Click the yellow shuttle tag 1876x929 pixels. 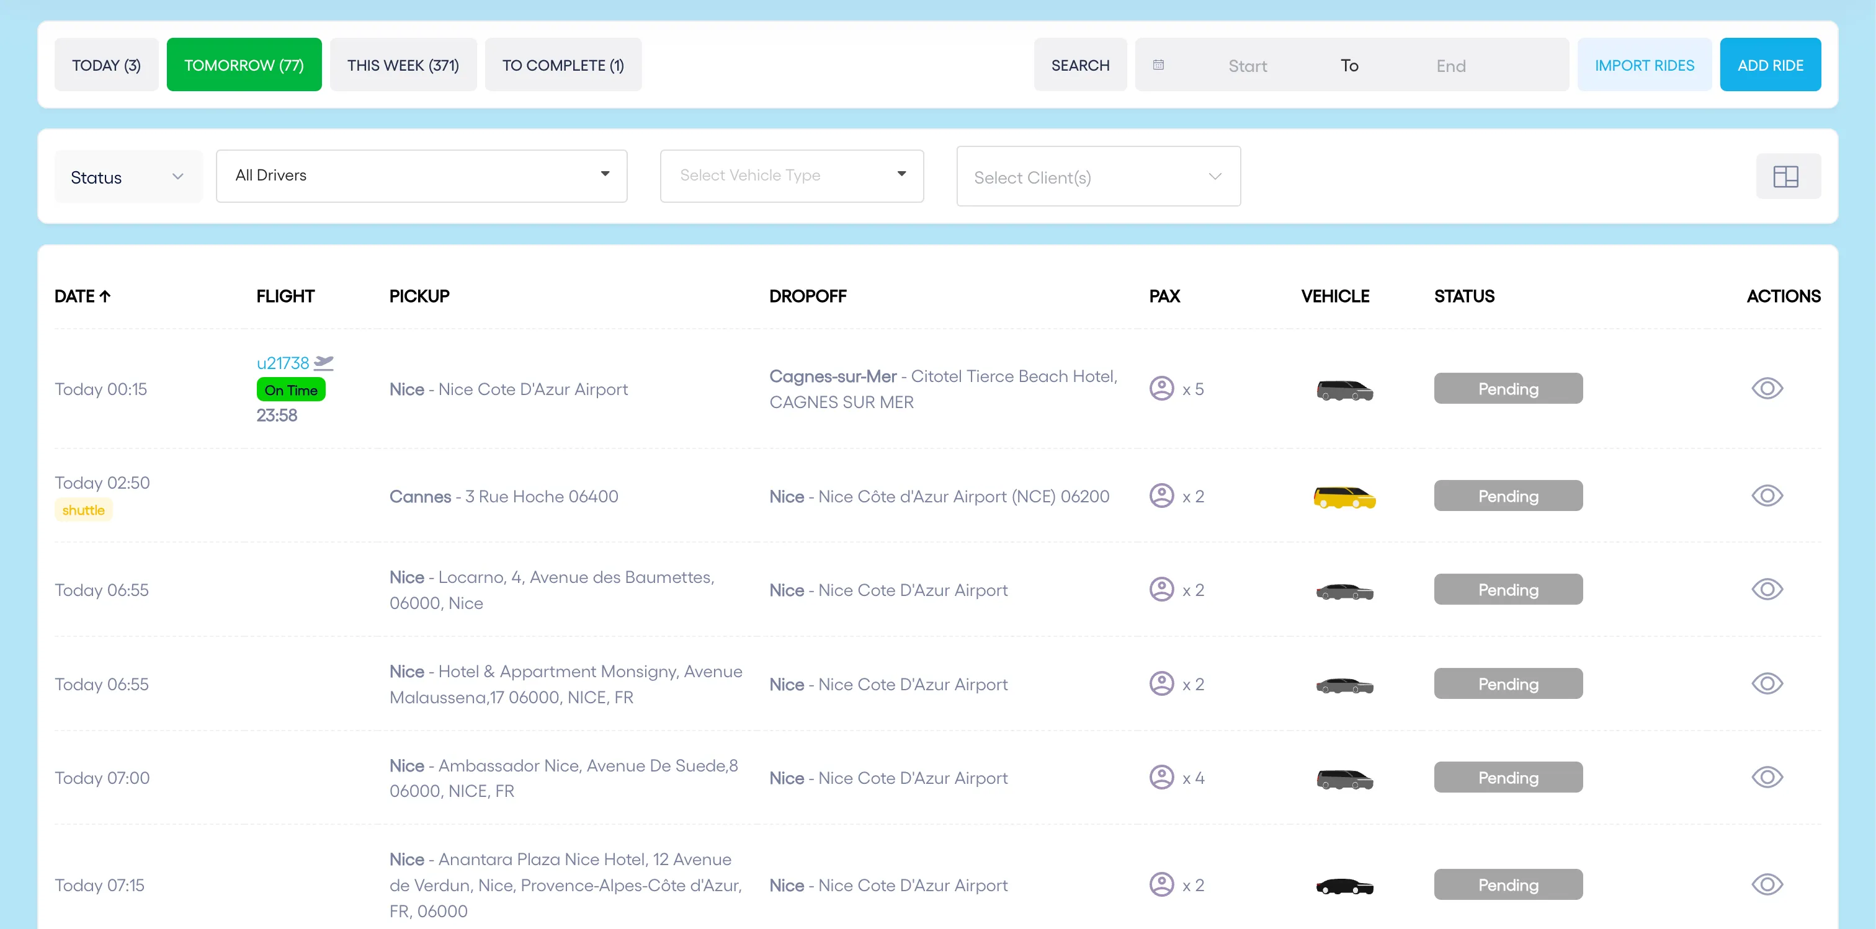point(83,510)
